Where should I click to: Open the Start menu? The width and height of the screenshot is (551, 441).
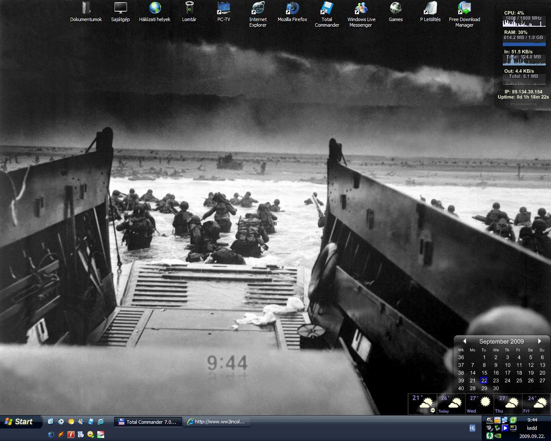21,422
